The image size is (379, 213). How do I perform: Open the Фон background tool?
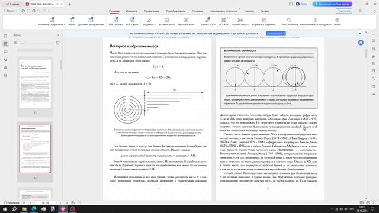[337, 21]
